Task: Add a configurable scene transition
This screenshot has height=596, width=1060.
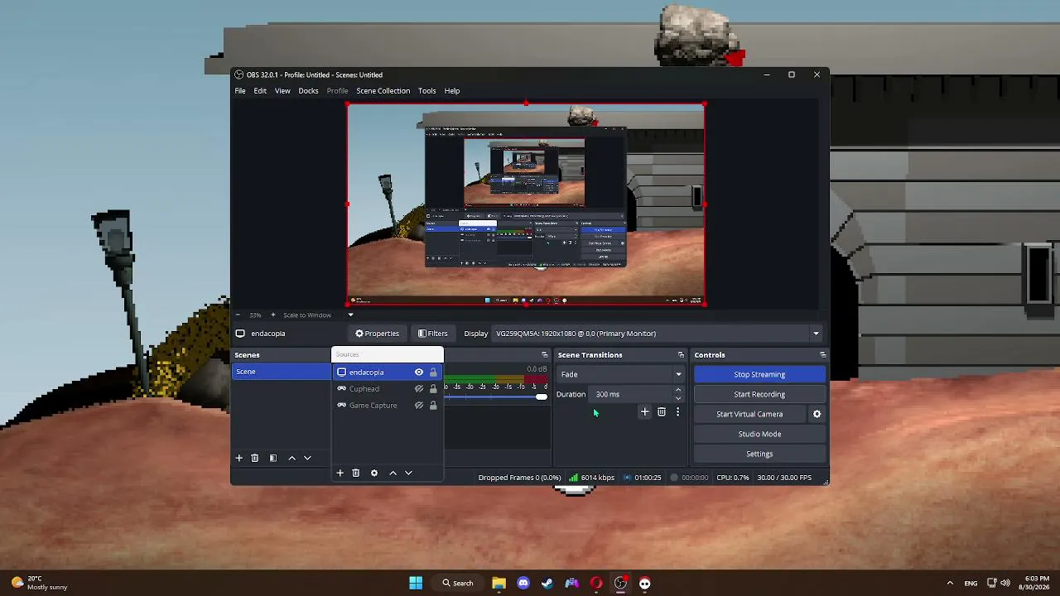Action: tap(644, 412)
